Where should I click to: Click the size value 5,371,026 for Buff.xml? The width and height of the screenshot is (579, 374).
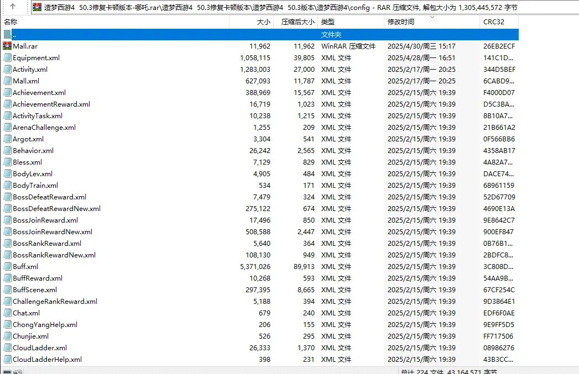[x=255, y=267]
